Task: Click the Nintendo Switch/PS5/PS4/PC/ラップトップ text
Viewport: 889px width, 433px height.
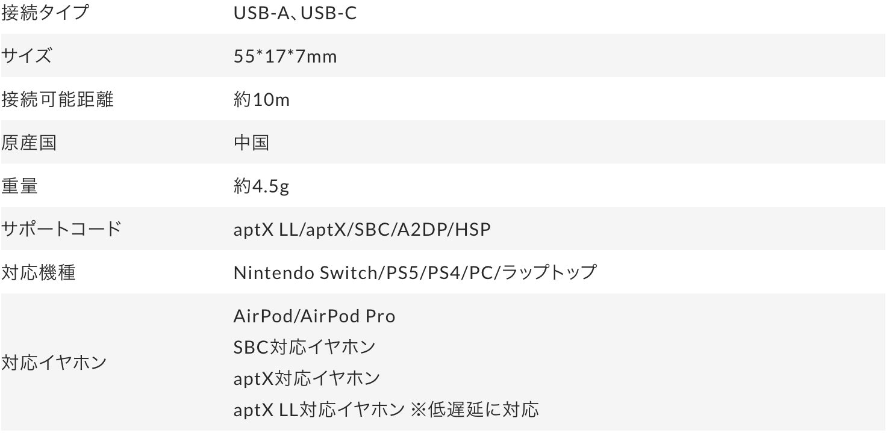Action: tap(415, 272)
